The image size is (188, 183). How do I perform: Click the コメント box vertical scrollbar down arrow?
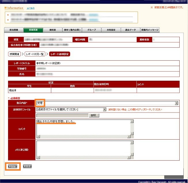132,133
